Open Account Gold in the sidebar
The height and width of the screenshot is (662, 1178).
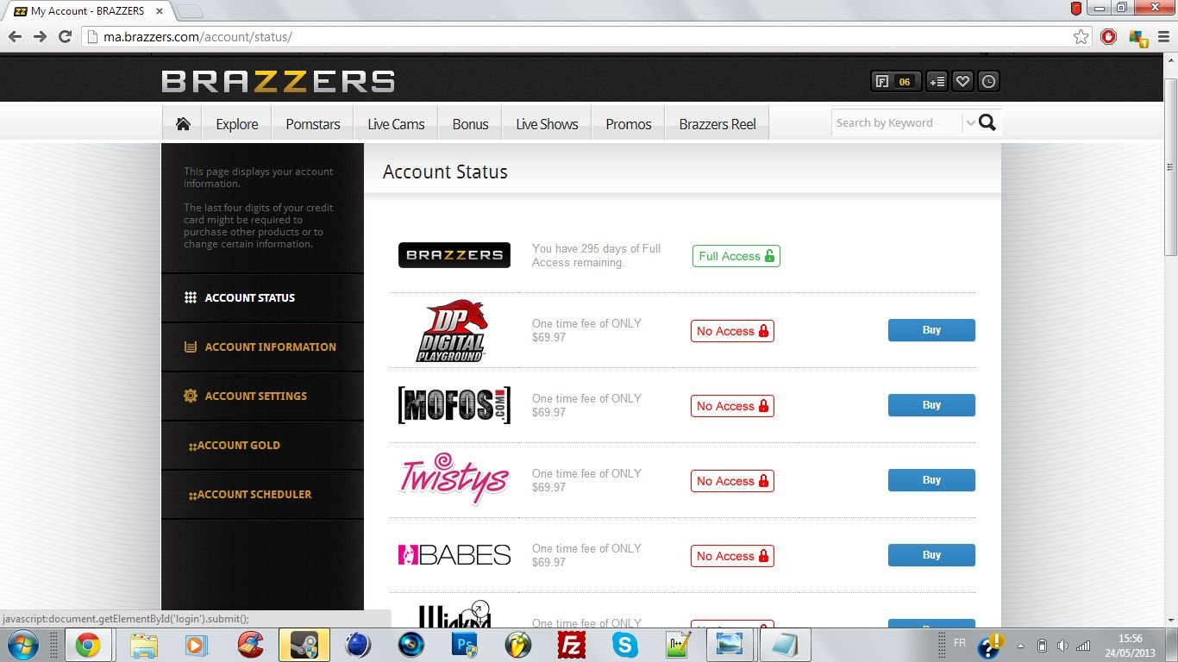tap(262, 446)
